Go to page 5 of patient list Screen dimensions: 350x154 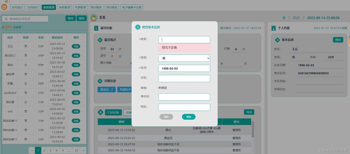tap(63, 150)
